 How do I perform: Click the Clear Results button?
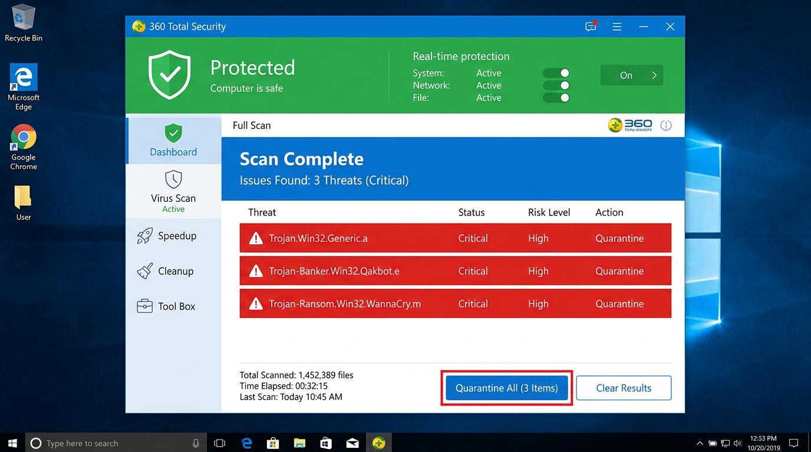[x=624, y=388]
